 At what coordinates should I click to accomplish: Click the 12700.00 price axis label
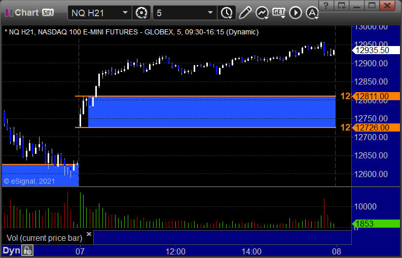click(x=371, y=137)
